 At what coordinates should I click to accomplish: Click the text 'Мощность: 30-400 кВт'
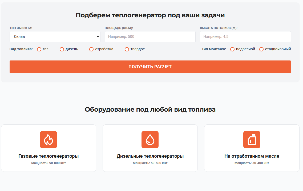click(x=252, y=163)
